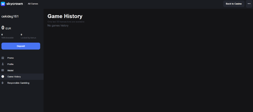Click the 0 EUR balance amount
The image size is (253, 112).
tap(6, 28)
